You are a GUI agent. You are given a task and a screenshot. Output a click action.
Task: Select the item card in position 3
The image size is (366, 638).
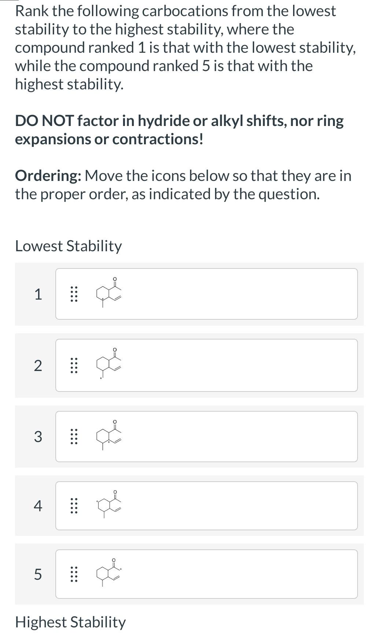(x=207, y=436)
